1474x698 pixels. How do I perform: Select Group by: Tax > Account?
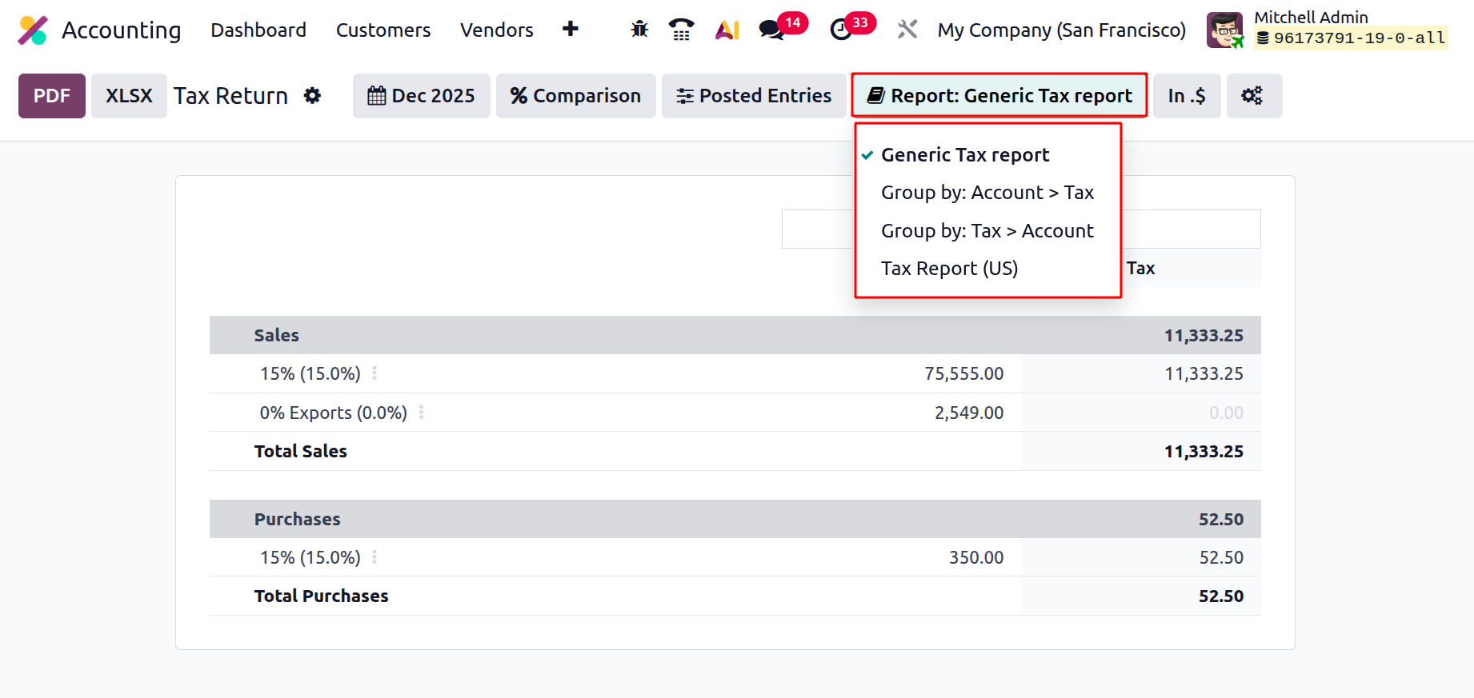point(987,231)
